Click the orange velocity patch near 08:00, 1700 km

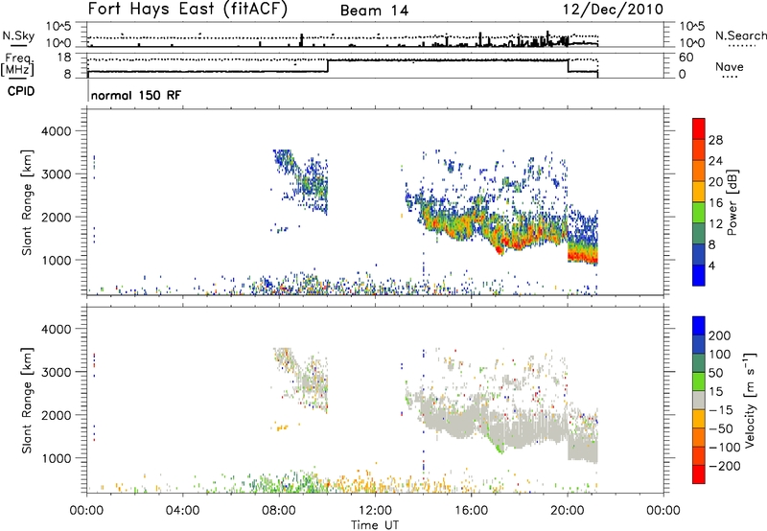(281, 427)
